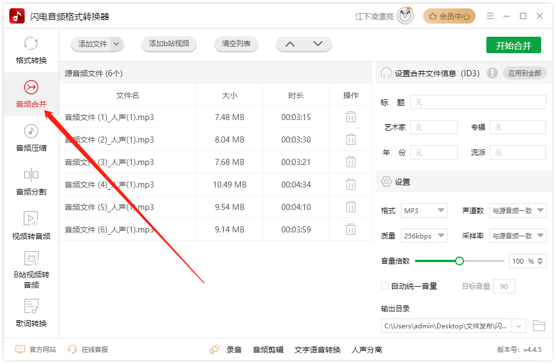Remove 音频文件 (6)_人声(1).mp3 using the trash icon
The height and width of the screenshot is (364, 556).
tap(350, 230)
